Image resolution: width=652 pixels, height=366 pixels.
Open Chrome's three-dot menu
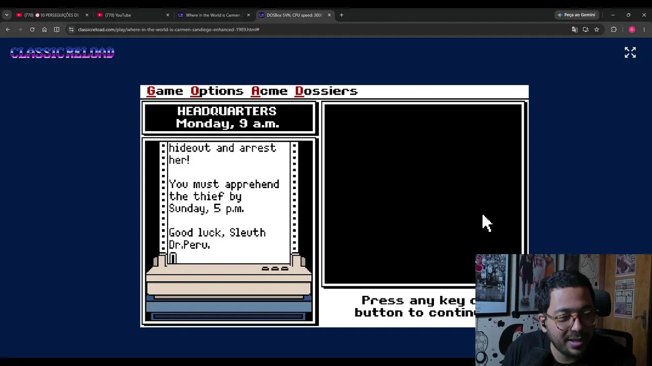(x=644, y=29)
